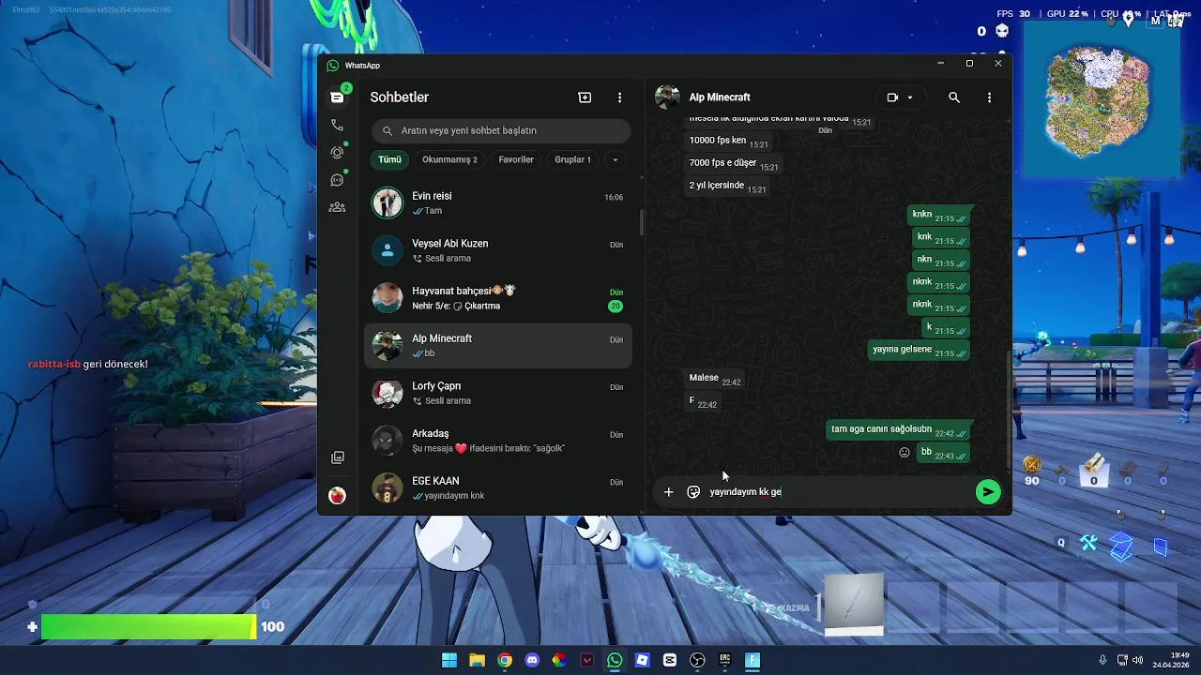Open the Alp Minecraft contact header
The width and height of the screenshot is (1201, 675).
pyautogui.click(x=720, y=97)
